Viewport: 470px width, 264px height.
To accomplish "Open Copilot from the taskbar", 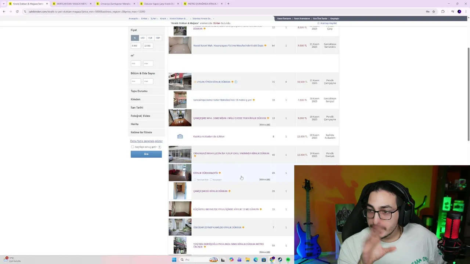I will (x=231, y=260).
